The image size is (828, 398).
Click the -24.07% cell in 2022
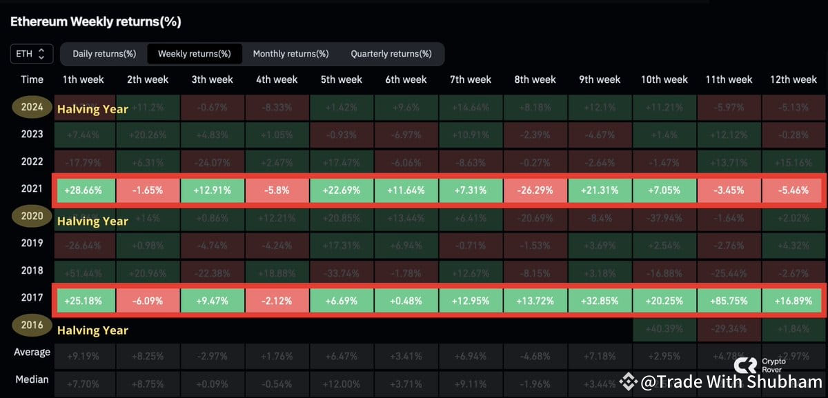tap(212, 163)
